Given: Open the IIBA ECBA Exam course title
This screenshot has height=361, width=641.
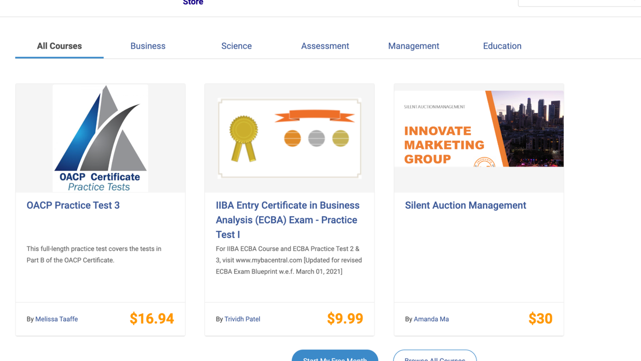Looking at the screenshot, I should click(287, 220).
